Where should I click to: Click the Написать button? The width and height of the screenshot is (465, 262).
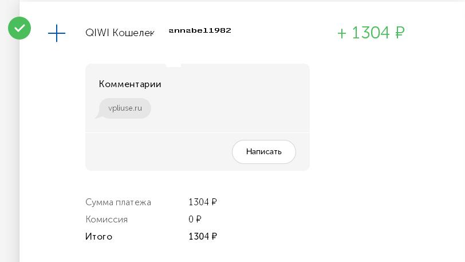tap(264, 152)
